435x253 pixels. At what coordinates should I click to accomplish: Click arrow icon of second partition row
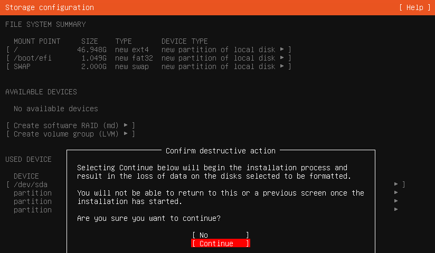coord(396,201)
